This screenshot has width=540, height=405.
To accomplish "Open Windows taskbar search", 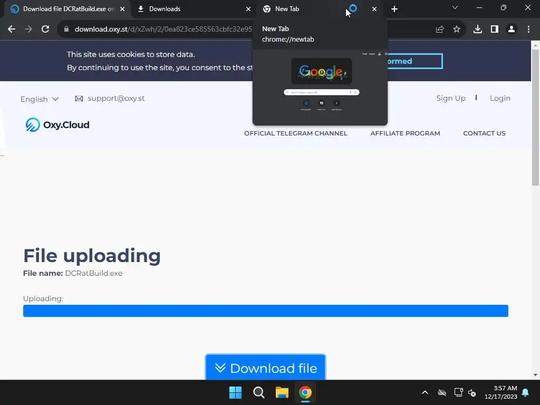I will click(258, 392).
